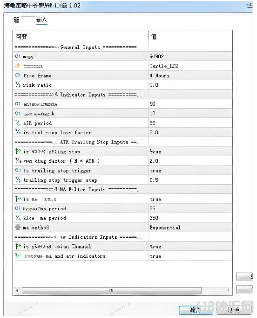Image resolution: width=257 pixels, height=318 pixels.
Task: Switch to the 输入 tab
Action: (x=41, y=20)
